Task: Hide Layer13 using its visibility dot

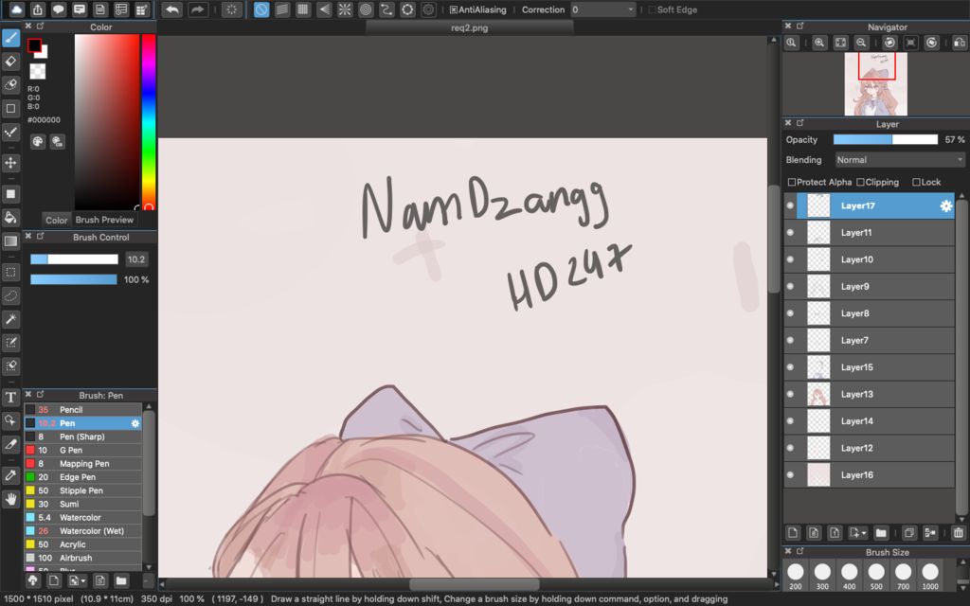Action: pos(791,394)
